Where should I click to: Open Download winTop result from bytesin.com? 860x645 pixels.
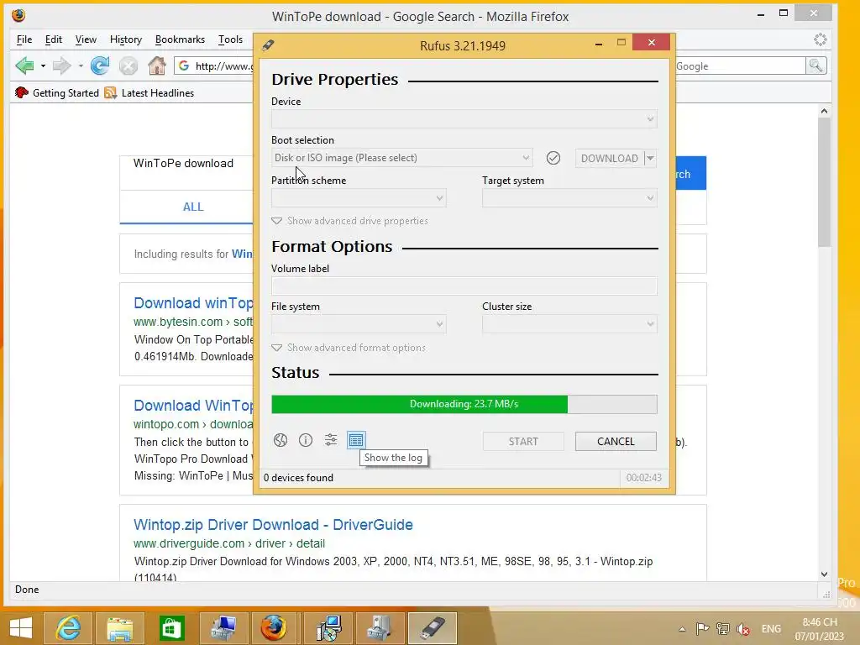[x=193, y=303]
